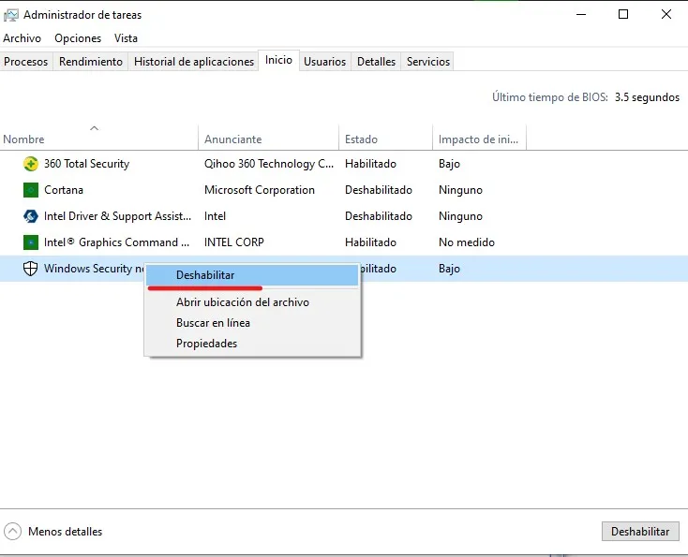
Task: Click the Cortana app icon
Action: pyautogui.click(x=30, y=190)
